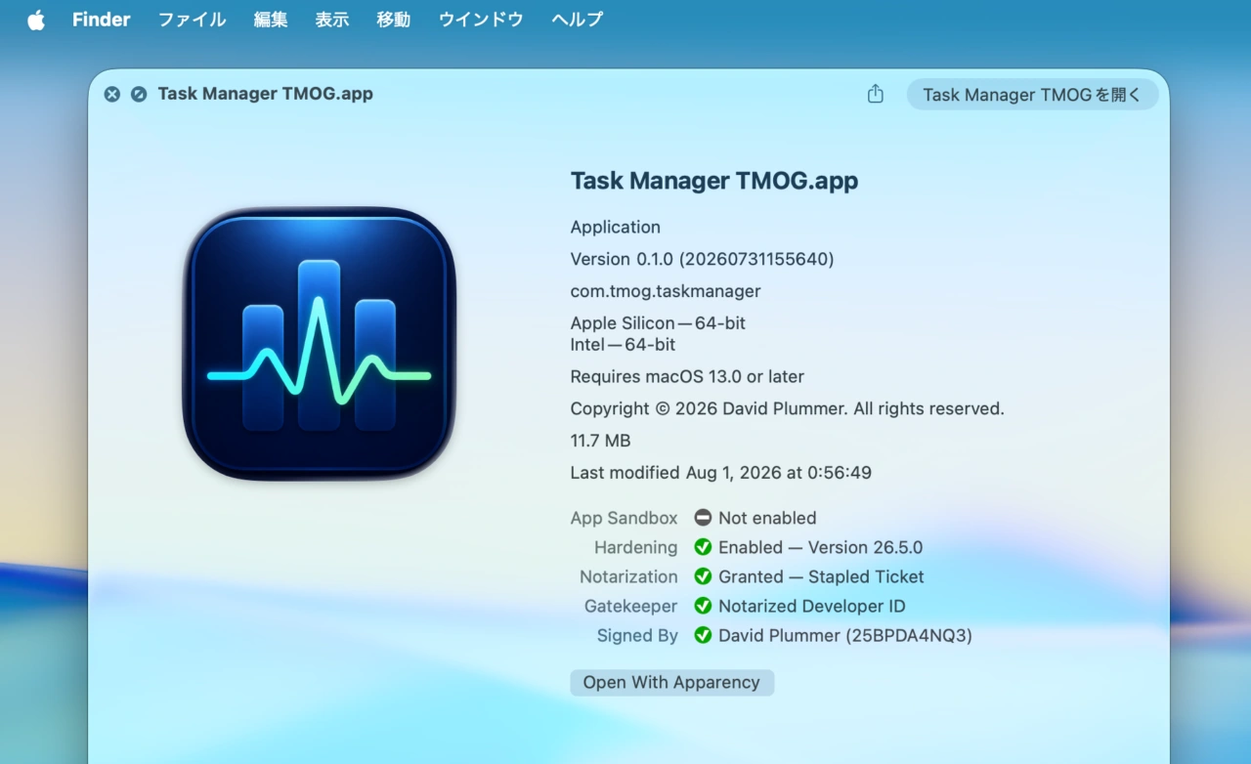The width and height of the screenshot is (1251, 764).
Task: Click the Signed By label
Action: [x=637, y=635]
